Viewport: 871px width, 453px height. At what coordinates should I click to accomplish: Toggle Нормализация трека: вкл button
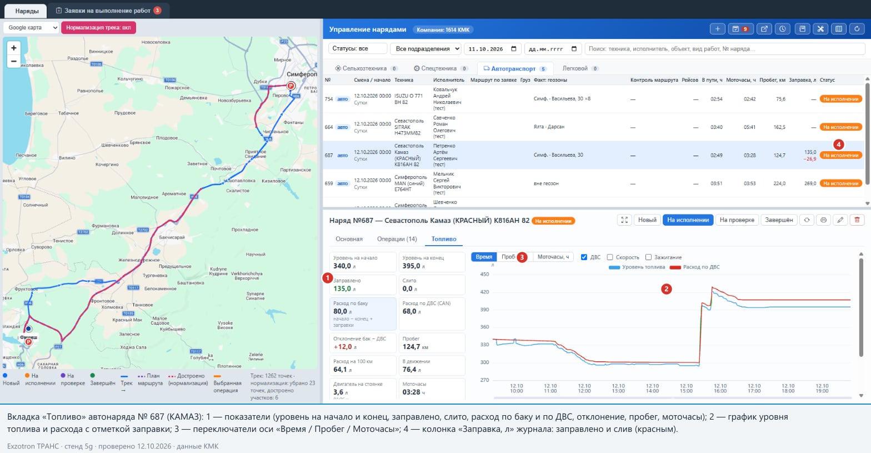(x=98, y=28)
